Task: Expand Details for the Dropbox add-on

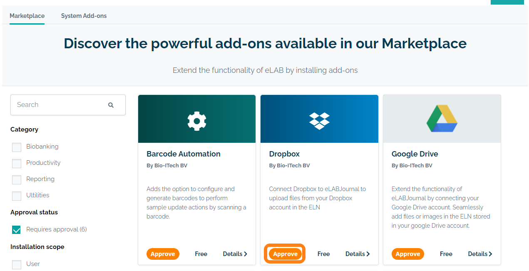Action: tap(358, 254)
